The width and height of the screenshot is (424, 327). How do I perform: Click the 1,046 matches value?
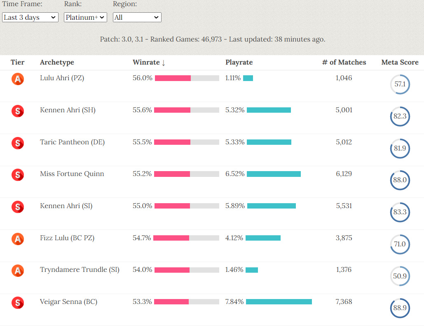click(x=344, y=78)
